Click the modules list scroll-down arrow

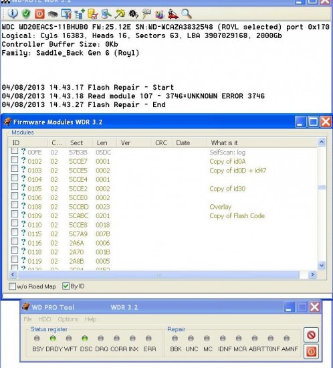pos(321,266)
